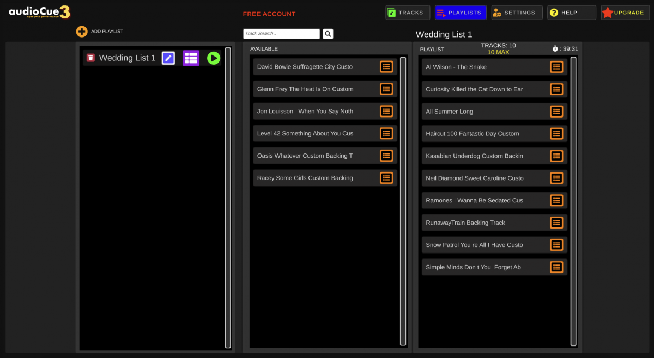The width and height of the screenshot is (654, 358).
Task: Select track name 'Kasabian Underdog Custom Backin'
Action: pos(474,156)
